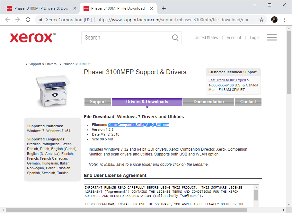Click the highlighted XeroxCompanionSuite_V1_2_5UL.exe filename
Screen dimensions: 292x213
[138, 125]
